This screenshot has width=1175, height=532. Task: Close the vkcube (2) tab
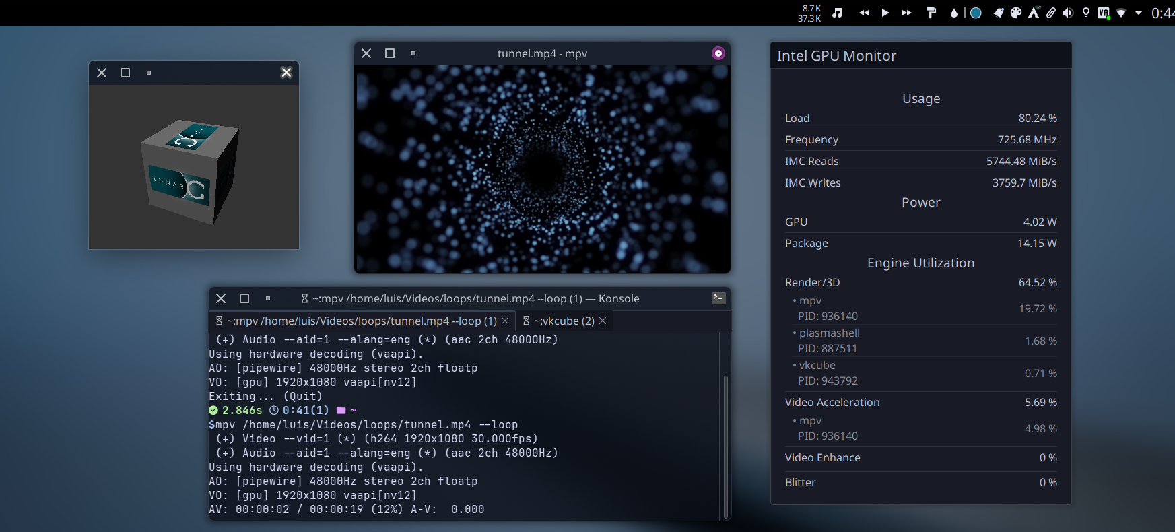click(603, 321)
